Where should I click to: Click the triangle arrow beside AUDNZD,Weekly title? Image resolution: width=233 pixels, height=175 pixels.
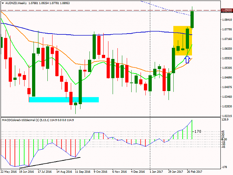[3, 3]
